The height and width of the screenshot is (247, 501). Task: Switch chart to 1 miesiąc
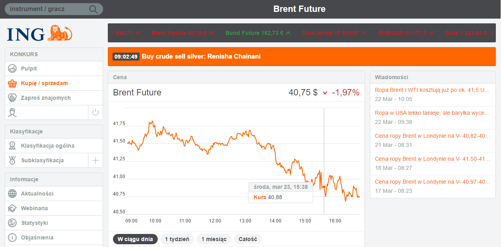click(x=214, y=239)
